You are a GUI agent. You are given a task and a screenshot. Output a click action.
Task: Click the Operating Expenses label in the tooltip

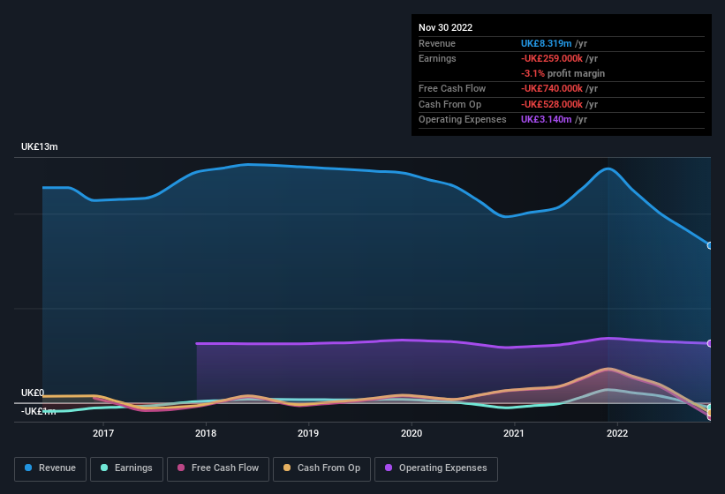463,119
